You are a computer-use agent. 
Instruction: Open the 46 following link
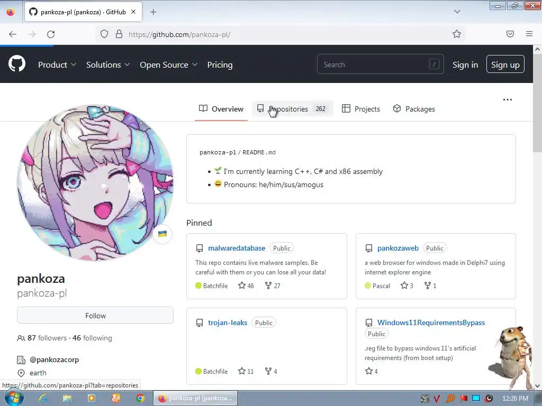(92, 338)
